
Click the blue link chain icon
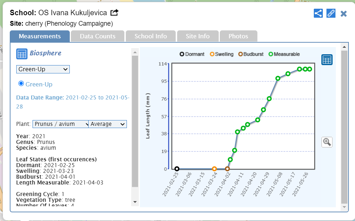[331, 13]
